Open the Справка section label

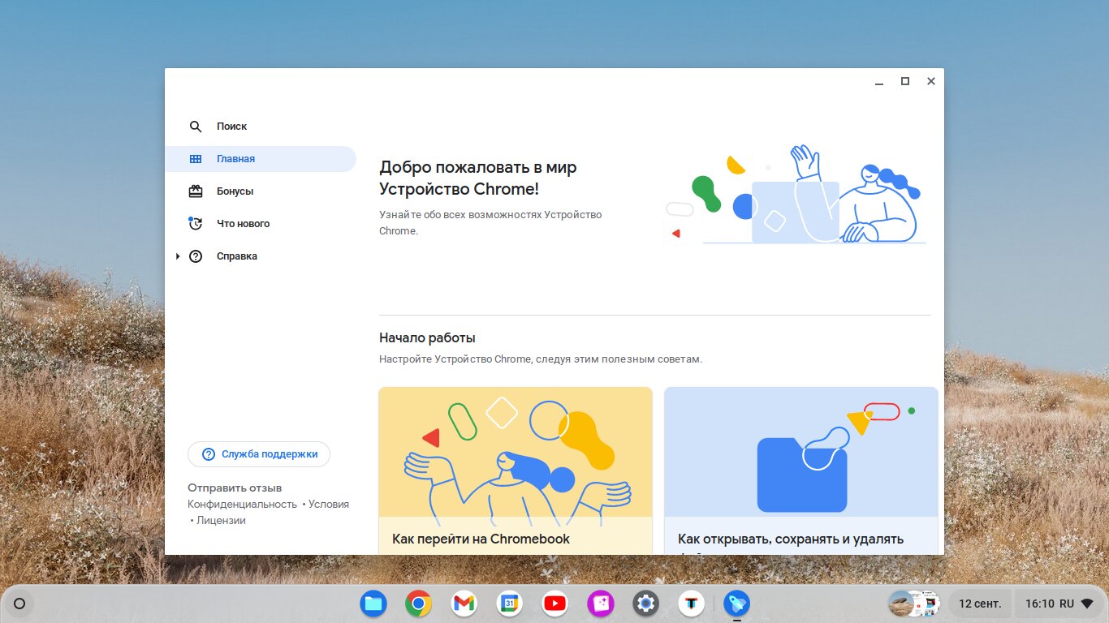[237, 256]
